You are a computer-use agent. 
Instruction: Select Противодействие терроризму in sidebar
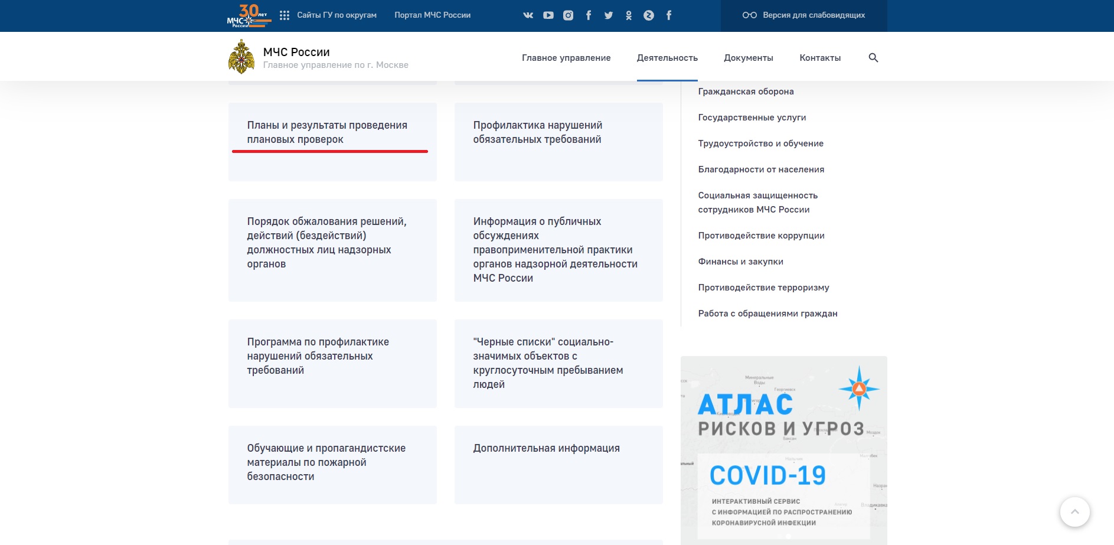pos(763,288)
